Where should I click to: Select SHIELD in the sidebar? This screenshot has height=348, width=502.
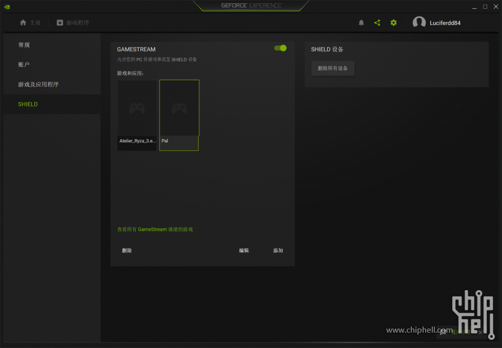pyautogui.click(x=52, y=104)
